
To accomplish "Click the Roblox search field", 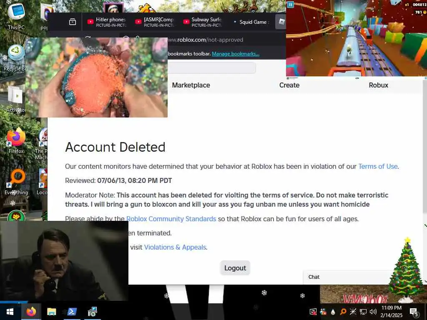I will click(211, 68).
